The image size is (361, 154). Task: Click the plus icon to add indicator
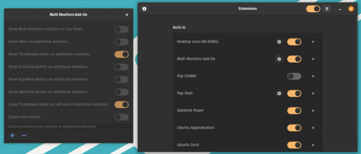pyautogui.click(x=13, y=136)
